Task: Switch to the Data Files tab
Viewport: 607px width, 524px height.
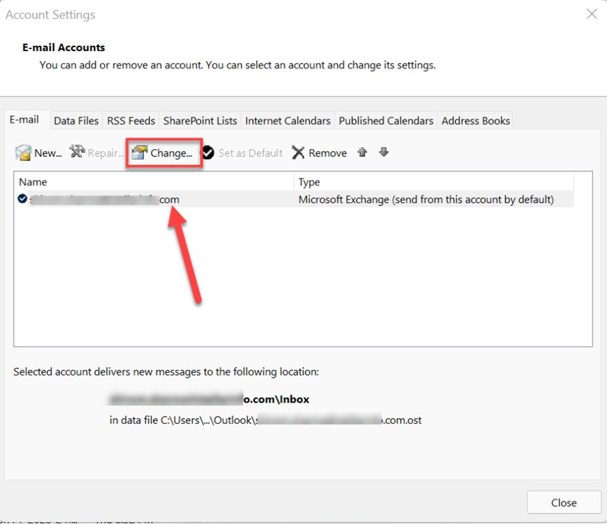Action: point(77,121)
